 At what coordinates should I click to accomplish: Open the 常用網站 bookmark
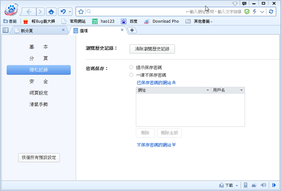point(74,21)
